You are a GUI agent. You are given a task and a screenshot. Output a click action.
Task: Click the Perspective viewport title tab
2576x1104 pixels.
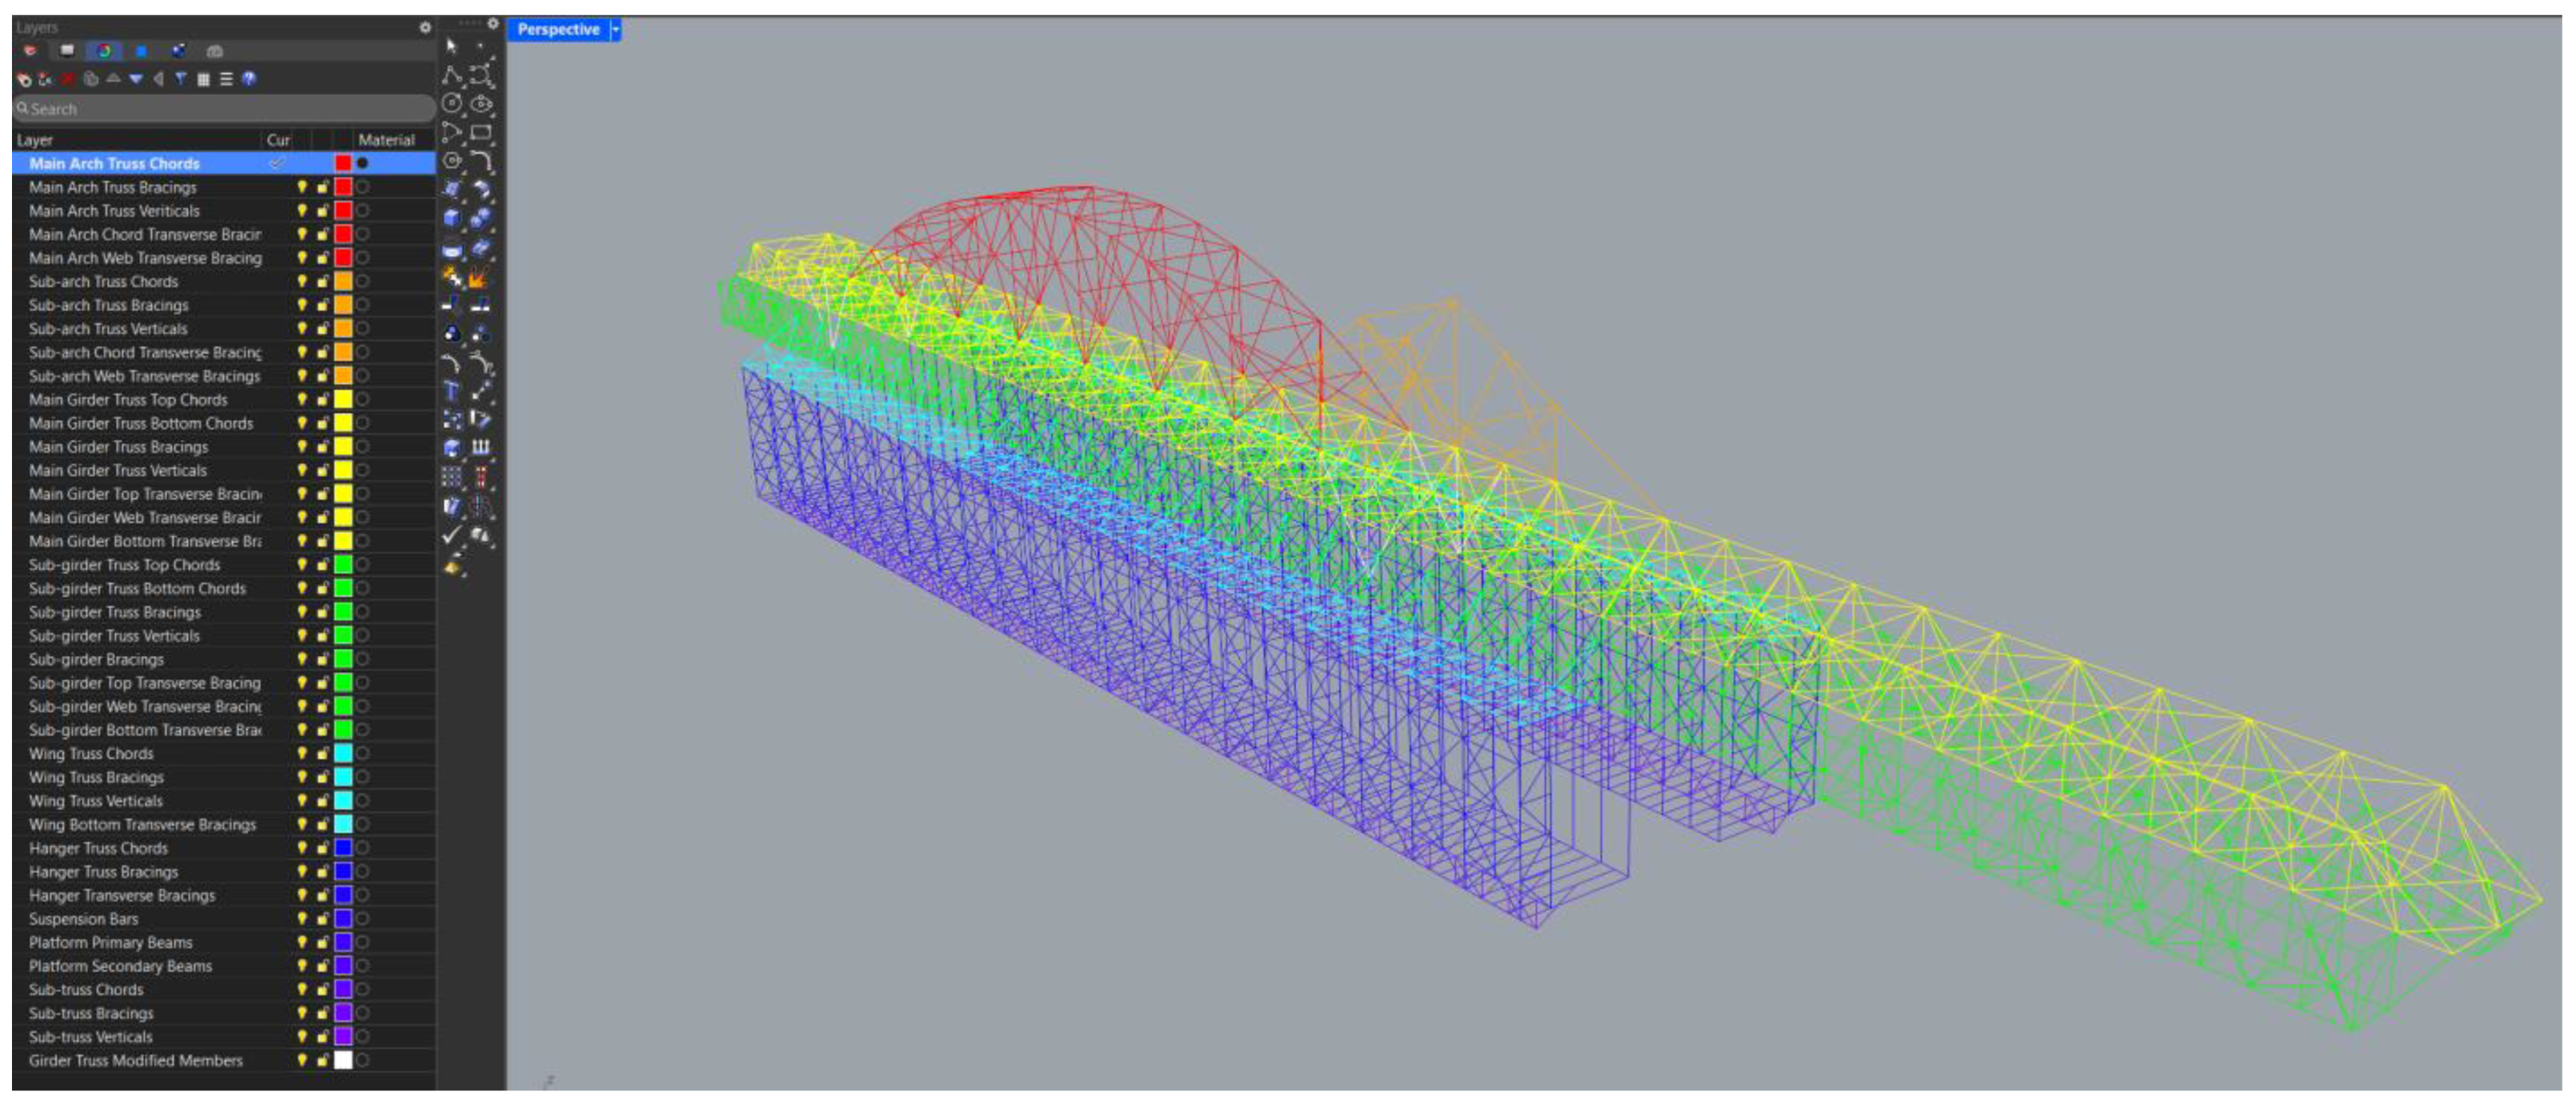point(558,30)
